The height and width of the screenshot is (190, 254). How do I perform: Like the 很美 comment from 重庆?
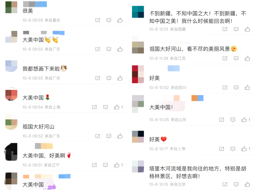pyautogui.click(x=120, y=20)
